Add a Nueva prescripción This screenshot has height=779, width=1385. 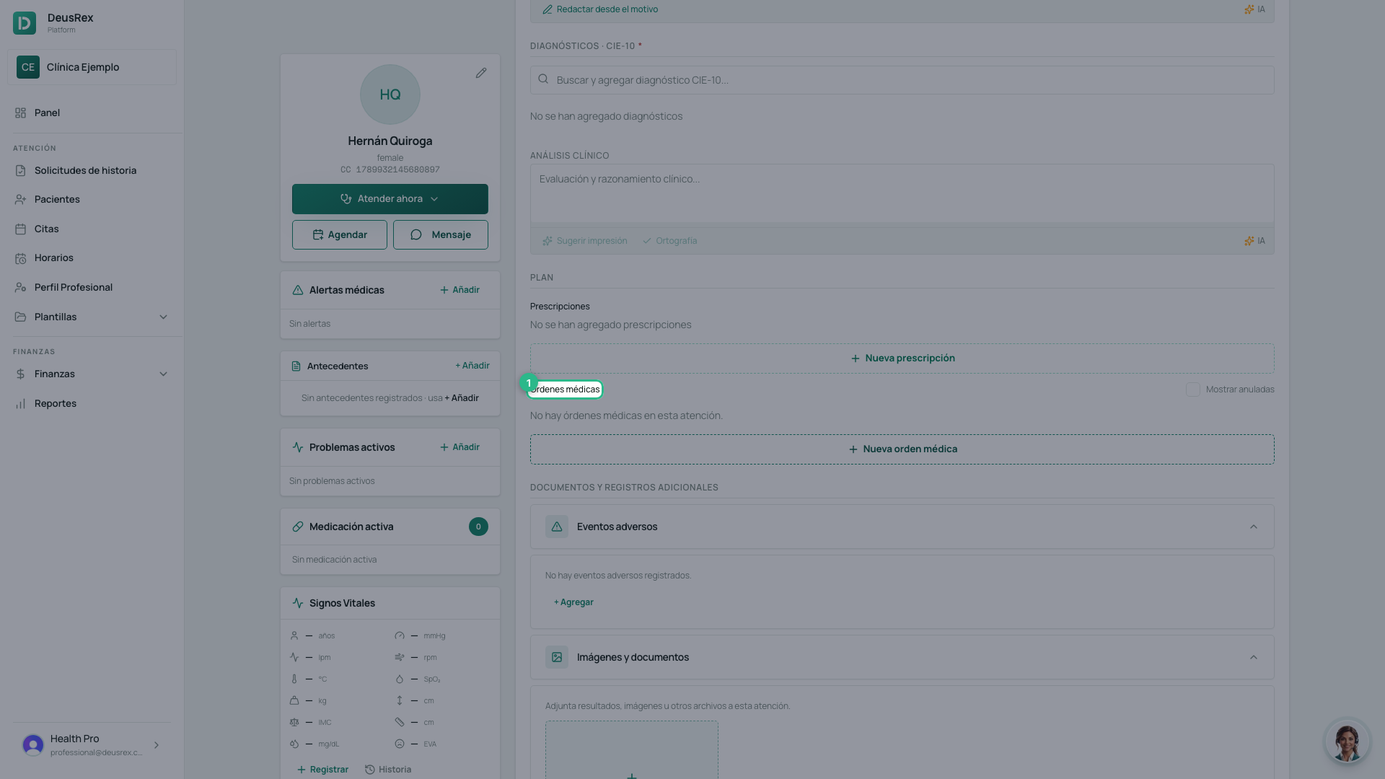pos(902,358)
